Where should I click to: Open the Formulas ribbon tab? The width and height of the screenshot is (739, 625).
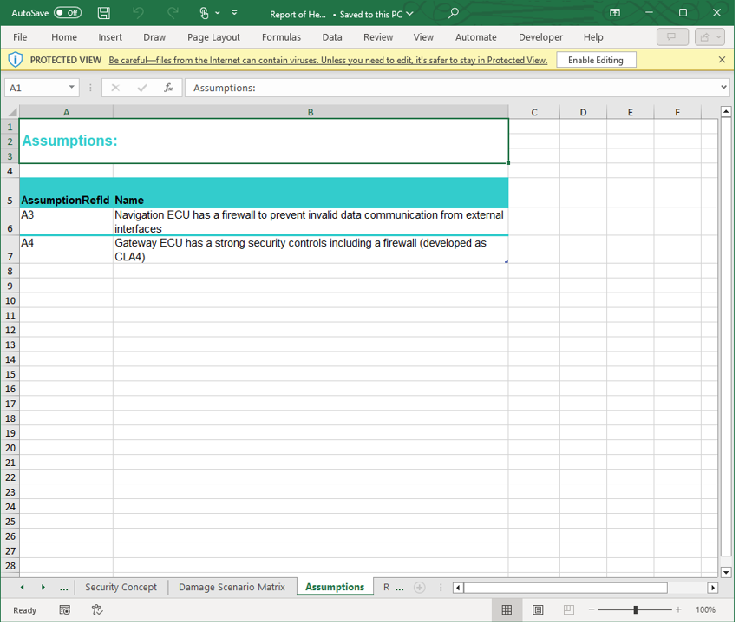(x=281, y=37)
